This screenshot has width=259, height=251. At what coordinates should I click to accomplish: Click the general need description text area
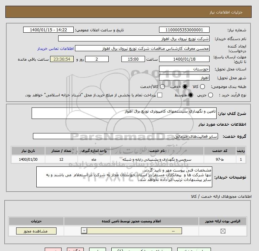click(x=124, y=113)
